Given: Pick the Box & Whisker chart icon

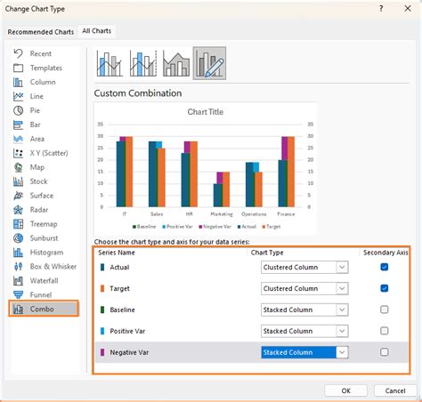Looking at the screenshot, I should point(18,267).
